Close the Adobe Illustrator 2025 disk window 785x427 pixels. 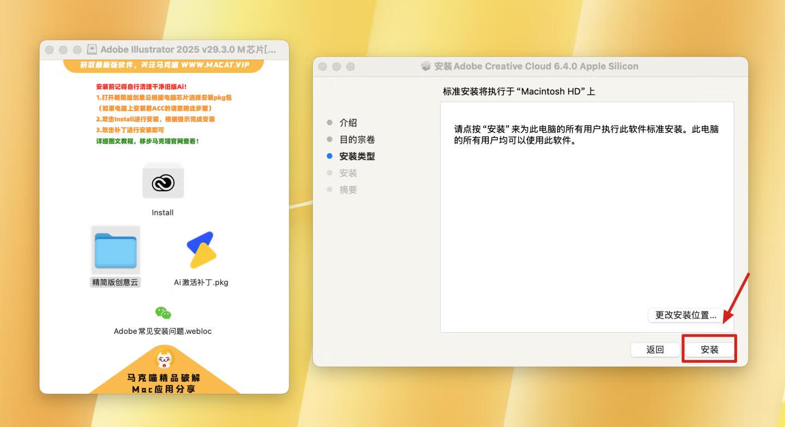click(x=50, y=50)
